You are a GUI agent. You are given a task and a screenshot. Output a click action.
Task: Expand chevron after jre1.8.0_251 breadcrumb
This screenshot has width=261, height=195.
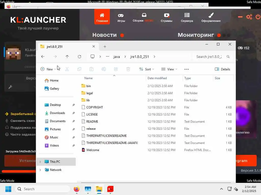tap(154, 57)
